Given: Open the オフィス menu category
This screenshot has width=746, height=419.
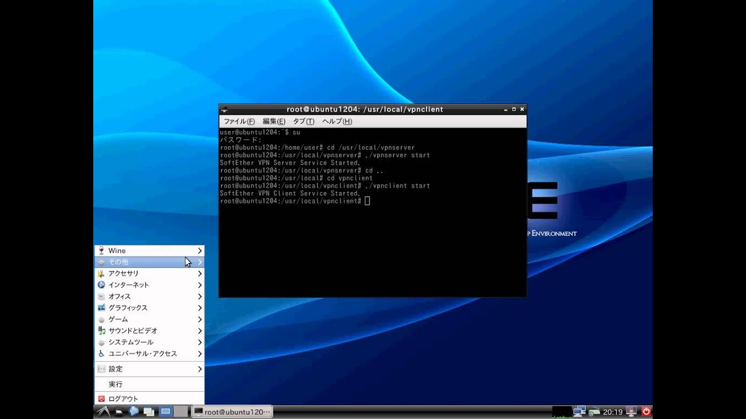Looking at the screenshot, I should tap(149, 296).
